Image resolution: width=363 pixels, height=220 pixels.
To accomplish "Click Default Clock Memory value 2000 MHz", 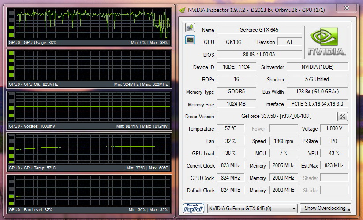I will point(284,190).
